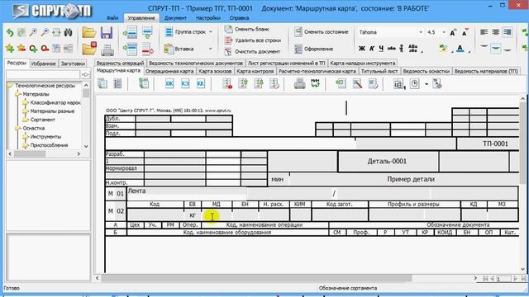This screenshot has height=297, width=529.
Task: Click the zoom out magnifier icon
Action: [x=45, y=32]
